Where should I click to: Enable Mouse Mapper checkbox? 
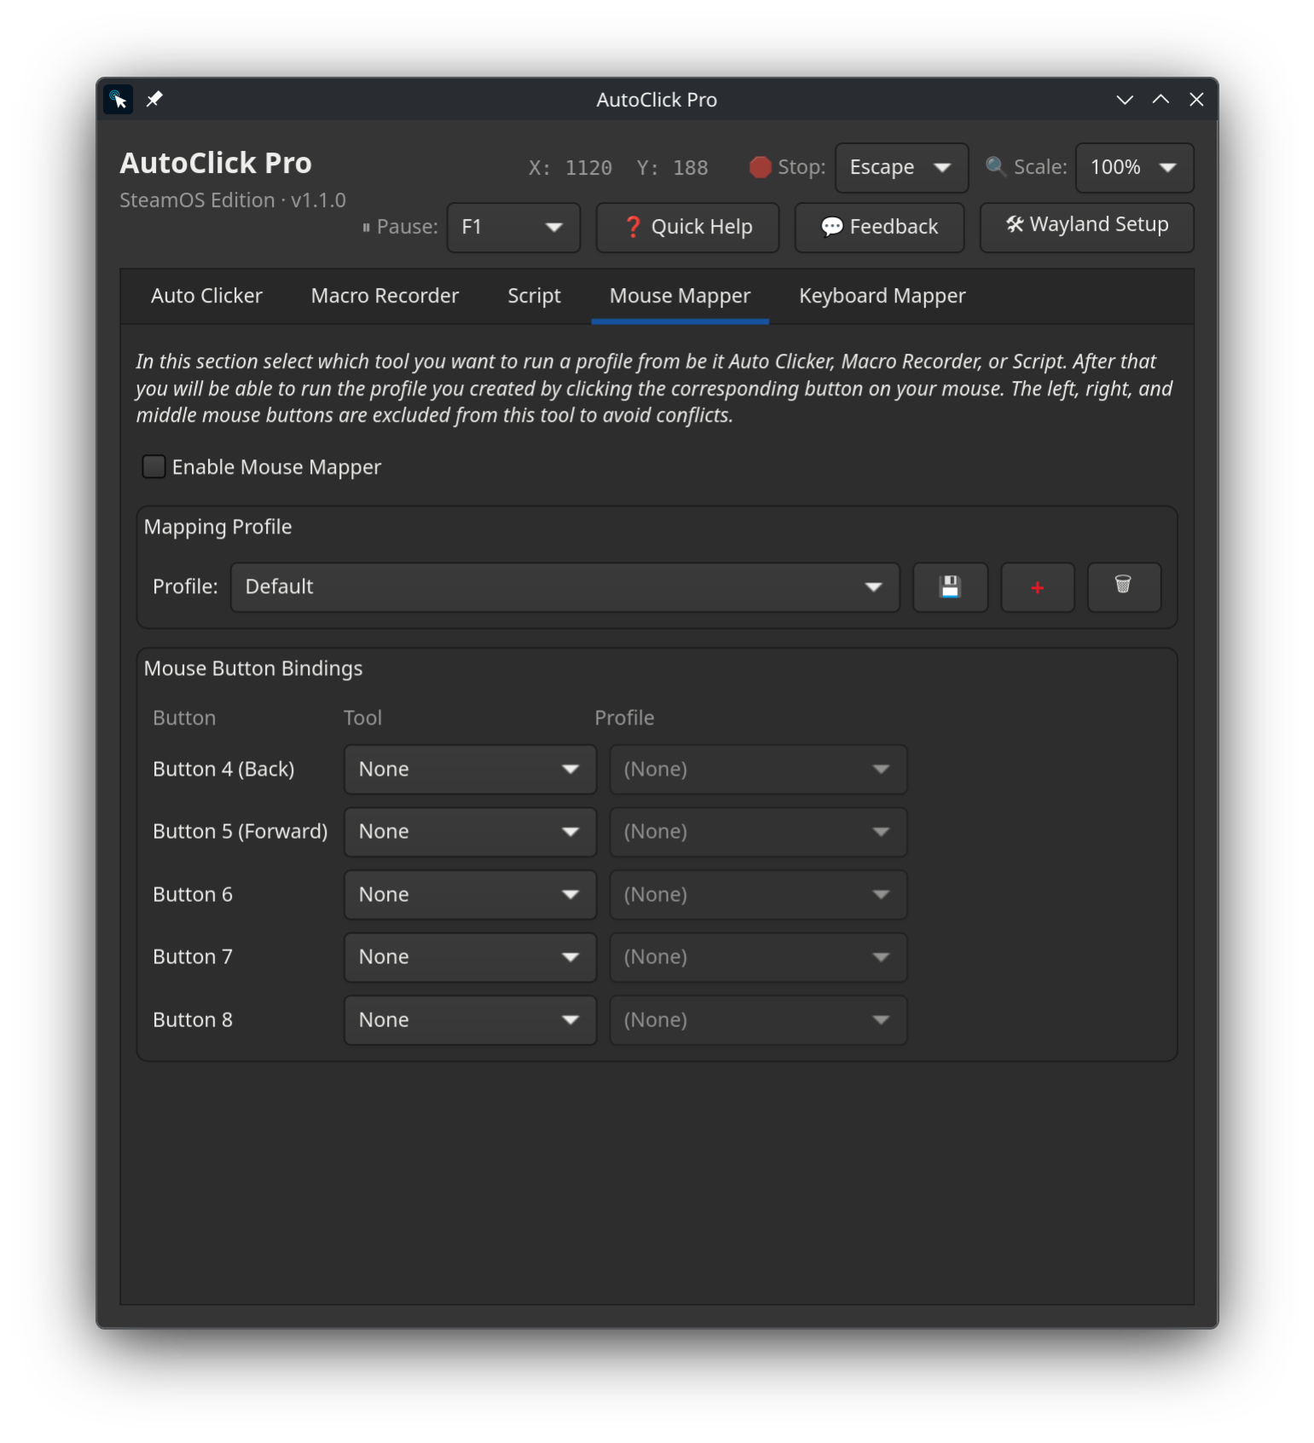(x=153, y=466)
